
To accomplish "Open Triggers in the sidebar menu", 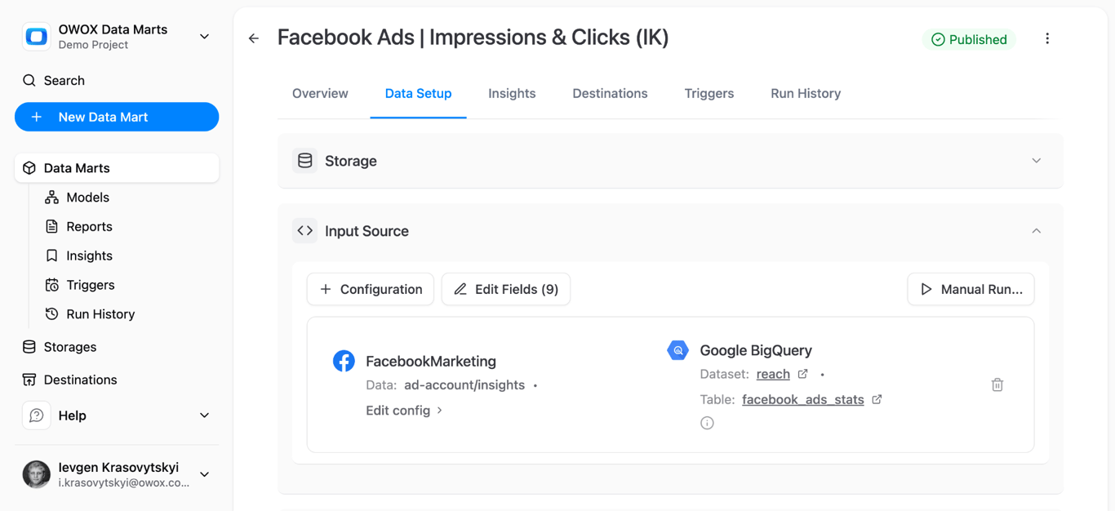I will (x=90, y=285).
